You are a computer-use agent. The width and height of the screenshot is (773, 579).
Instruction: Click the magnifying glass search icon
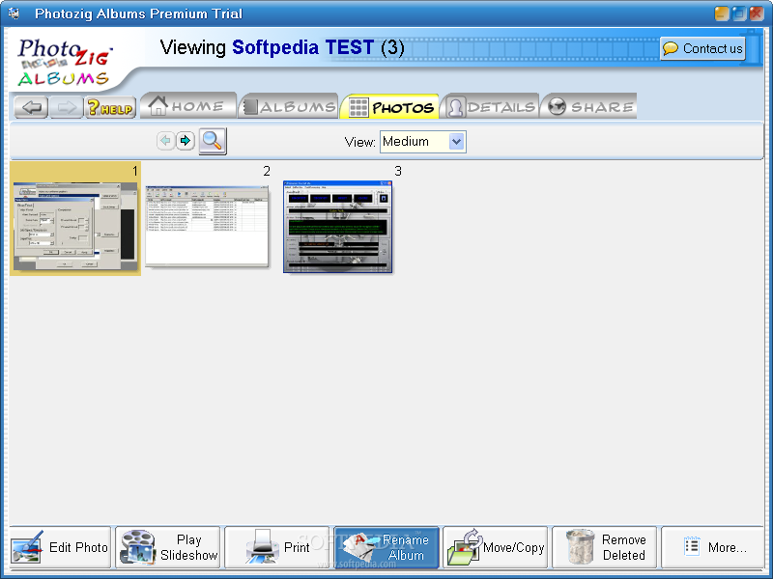pyautogui.click(x=213, y=141)
